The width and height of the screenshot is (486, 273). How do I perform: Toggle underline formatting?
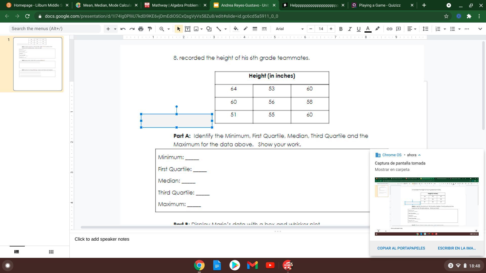[358, 29]
